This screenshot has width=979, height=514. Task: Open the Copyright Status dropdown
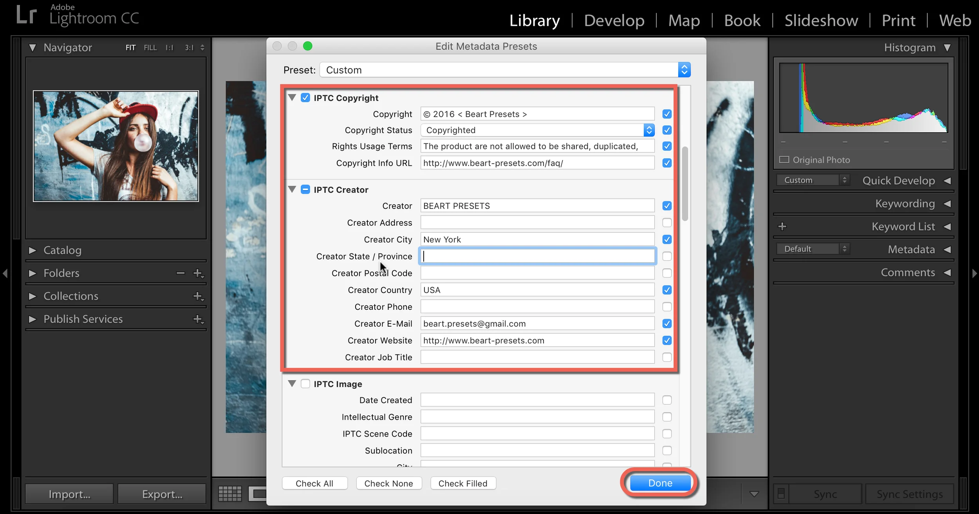(x=538, y=130)
